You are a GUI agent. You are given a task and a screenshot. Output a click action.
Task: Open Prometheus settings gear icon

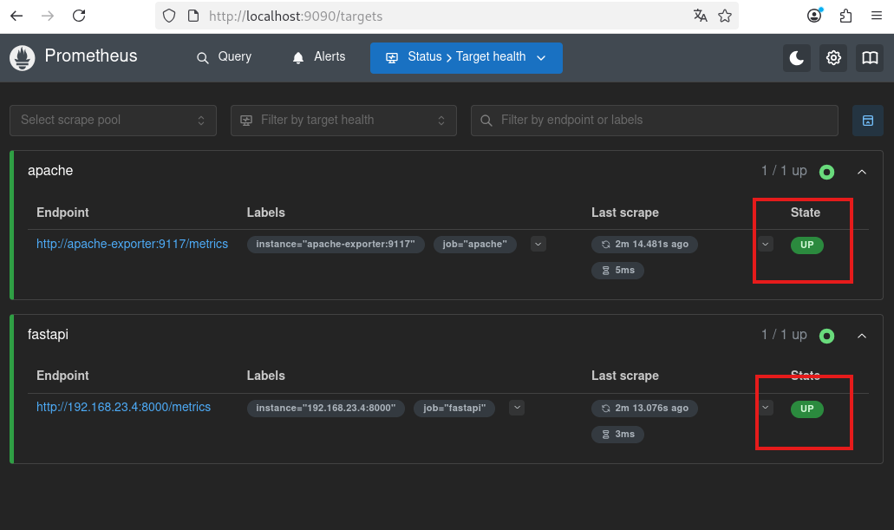pyautogui.click(x=833, y=58)
